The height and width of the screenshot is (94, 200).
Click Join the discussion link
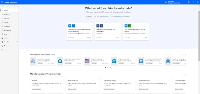(x=109, y=89)
